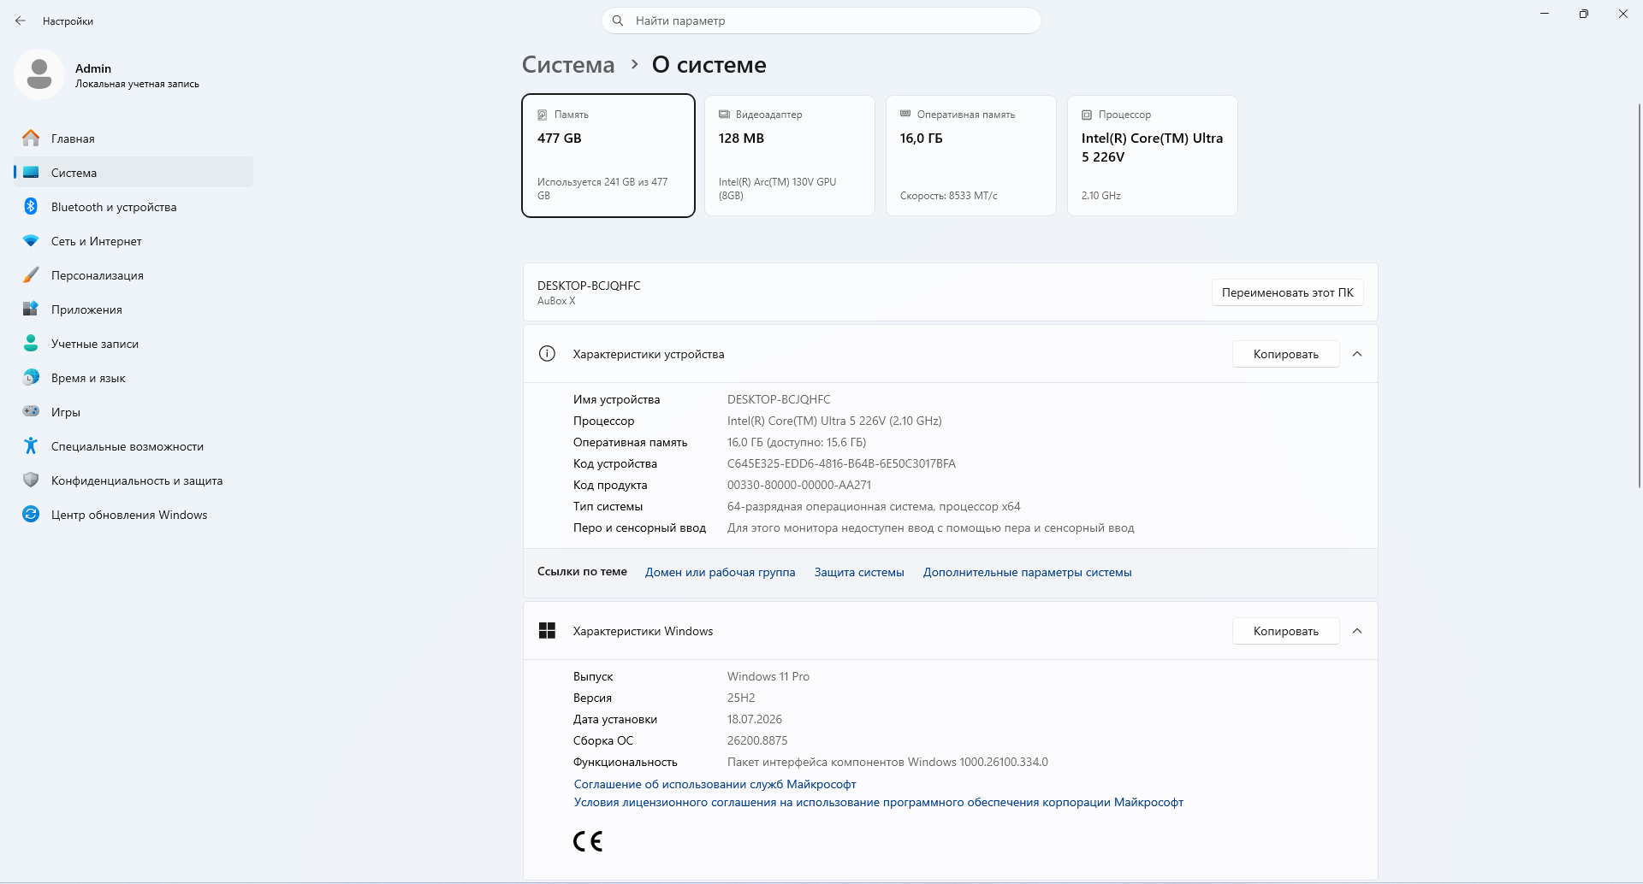Click the vertical scrollbar of settings page

[1639, 295]
